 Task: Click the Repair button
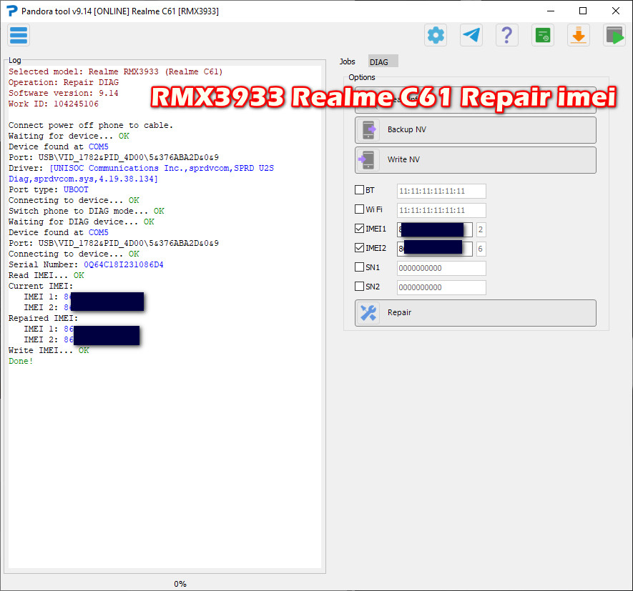(x=475, y=312)
